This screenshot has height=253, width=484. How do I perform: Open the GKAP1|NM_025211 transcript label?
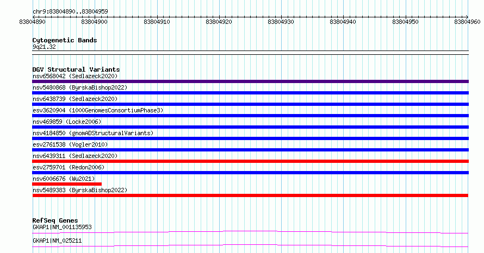click(57, 241)
